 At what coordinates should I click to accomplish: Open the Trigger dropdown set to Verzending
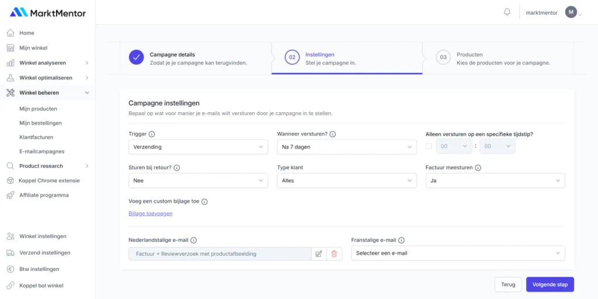click(198, 147)
